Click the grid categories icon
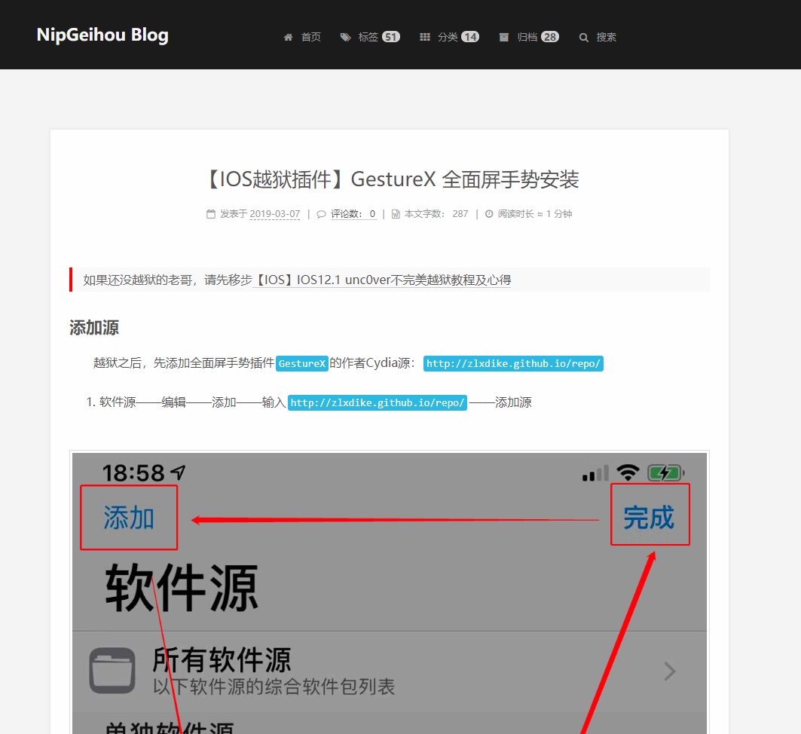 click(x=425, y=37)
